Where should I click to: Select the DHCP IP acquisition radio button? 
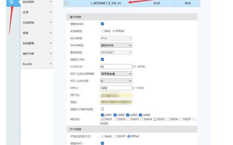115,136
